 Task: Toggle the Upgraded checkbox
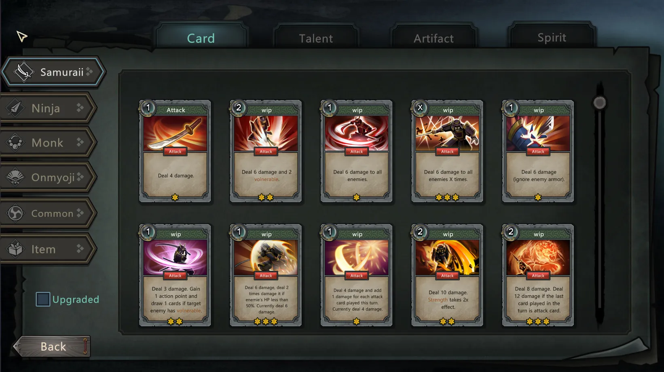[x=43, y=299]
